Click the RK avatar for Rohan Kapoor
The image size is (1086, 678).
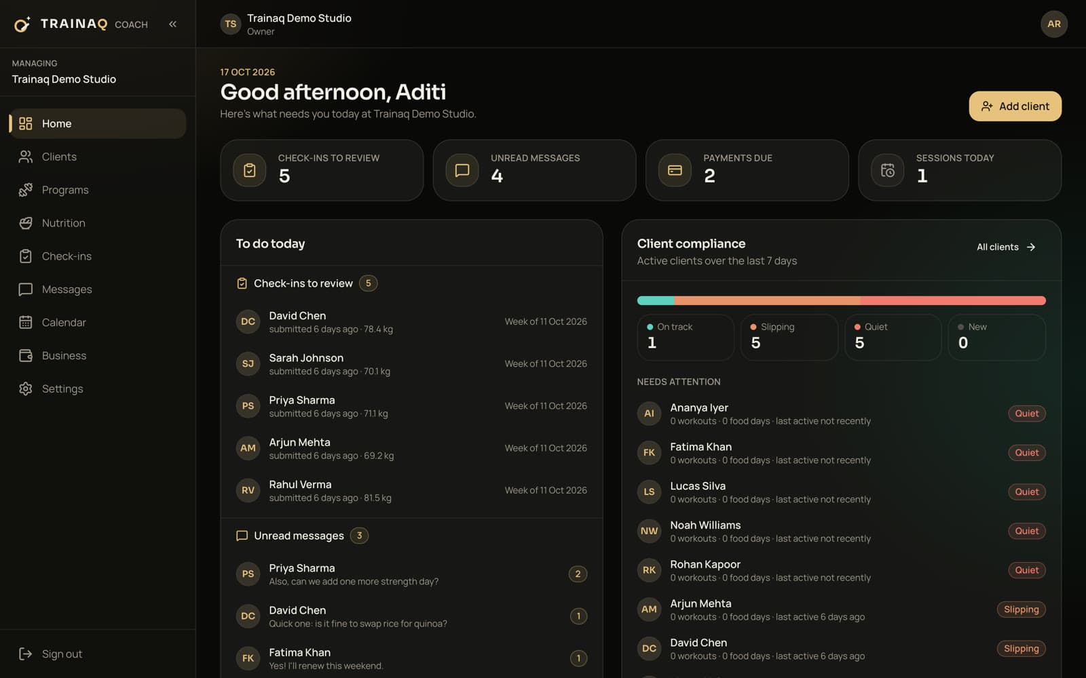click(649, 570)
